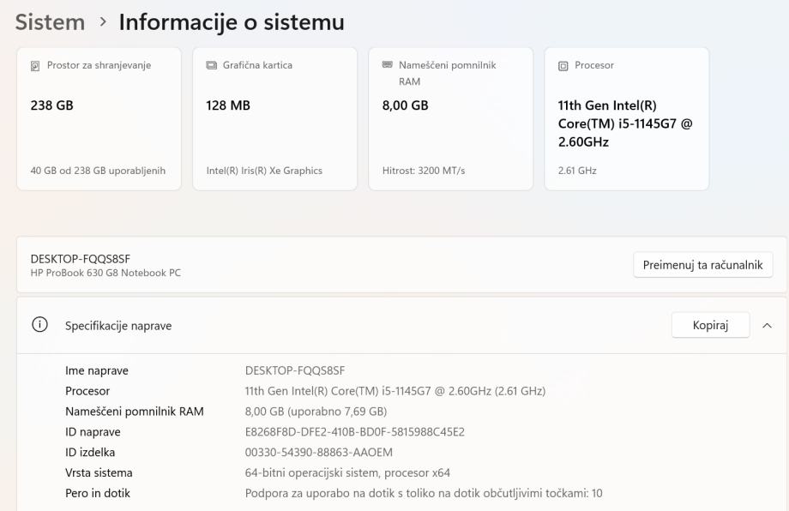This screenshot has width=789, height=511.
Task: Click Hitrost: 3200 MT/s text
Action: (424, 171)
